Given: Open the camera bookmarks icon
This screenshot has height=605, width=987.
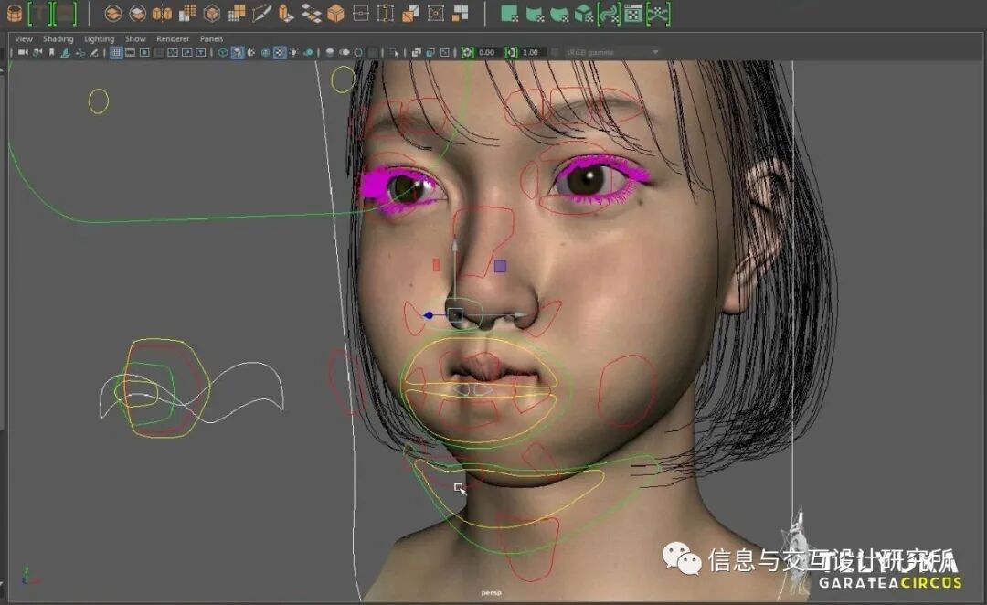Looking at the screenshot, I should pos(51,52).
